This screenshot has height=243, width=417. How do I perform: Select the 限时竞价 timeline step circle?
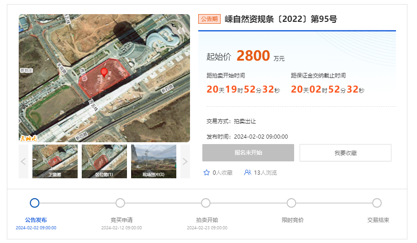click(x=291, y=203)
